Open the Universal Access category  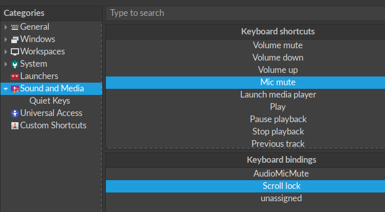coord(51,113)
